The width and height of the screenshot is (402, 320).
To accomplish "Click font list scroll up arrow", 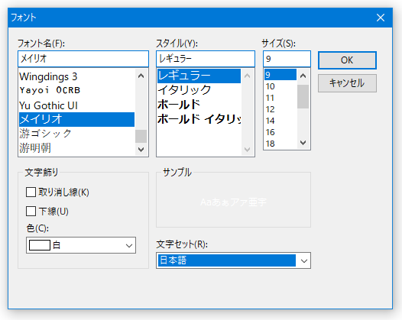I will 141,76.
